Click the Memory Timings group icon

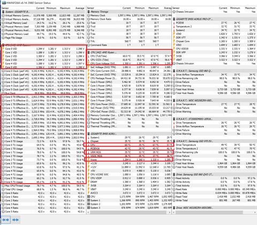[89, 12]
